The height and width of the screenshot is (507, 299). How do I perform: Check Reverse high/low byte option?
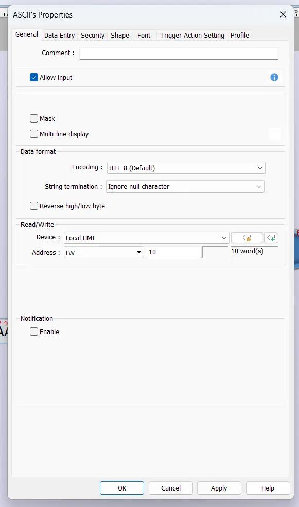click(34, 206)
